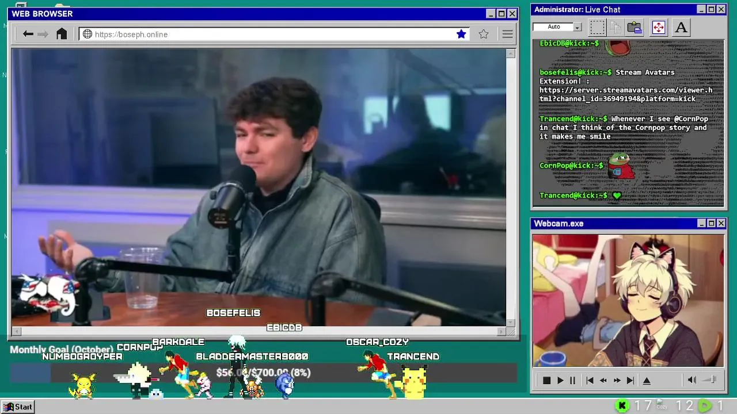Open the Auto dropdown in Live Chat
This screenshot has width=737, height=414.
click(578, 27)
